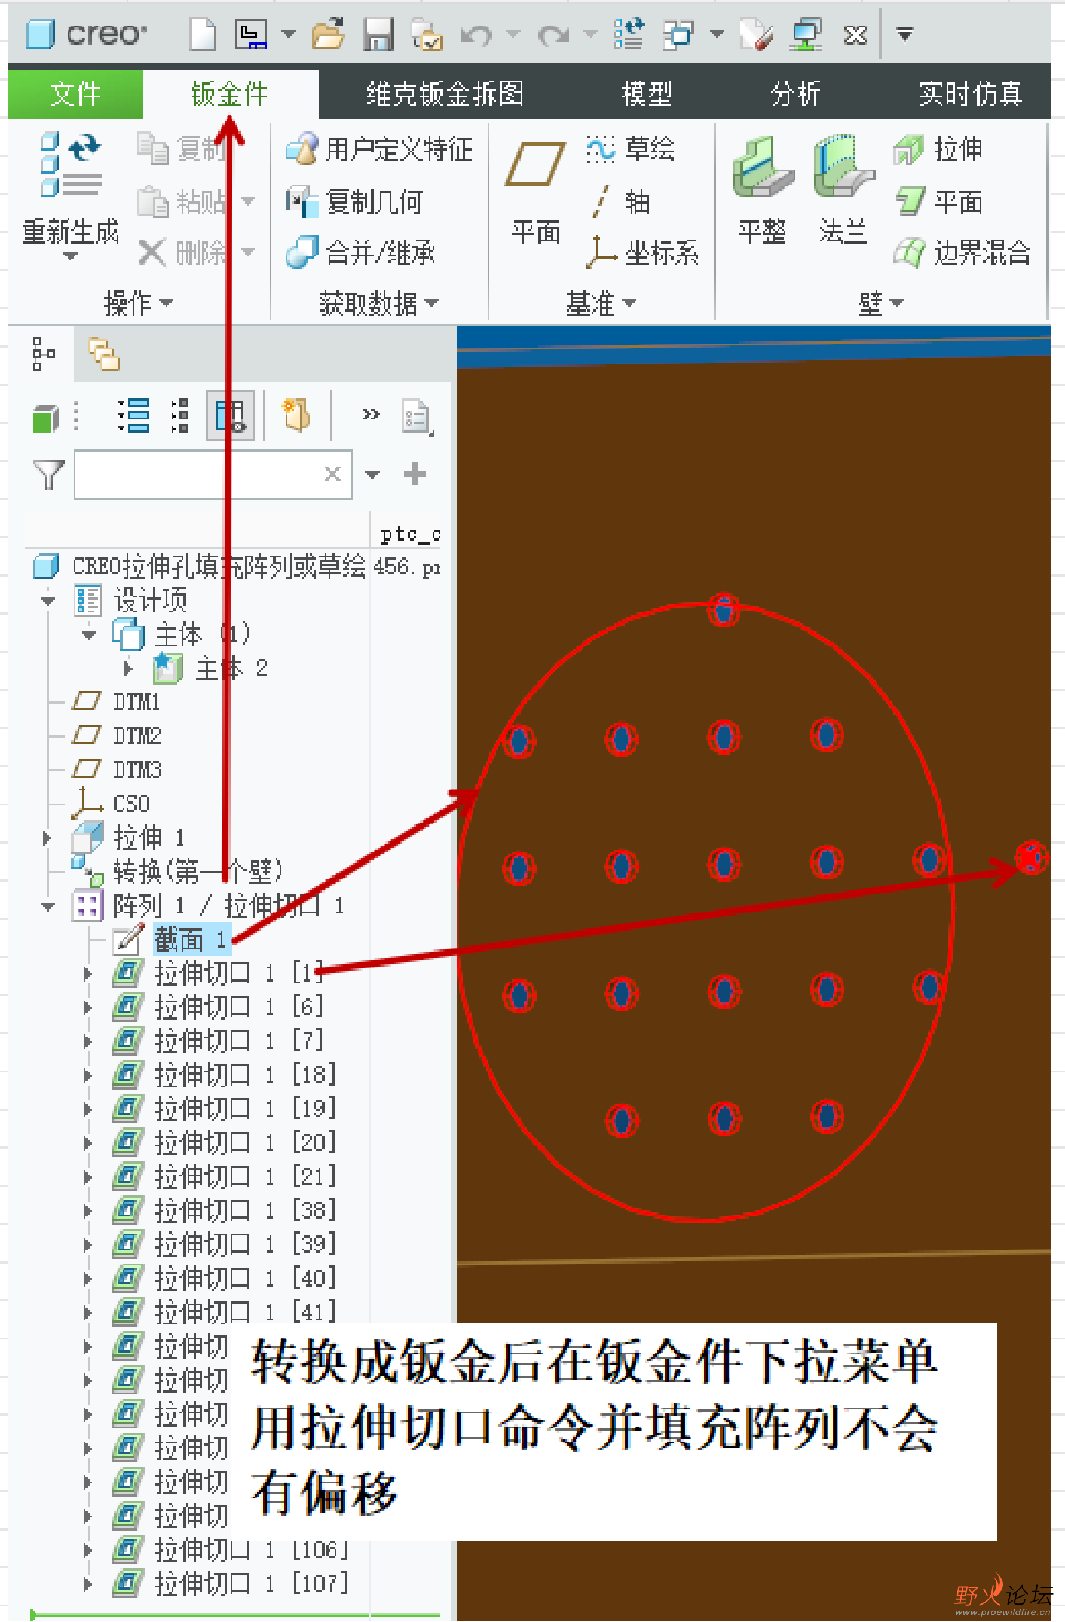Select 转换(第一个壁) feature in tree

click(x=176, y=872)
